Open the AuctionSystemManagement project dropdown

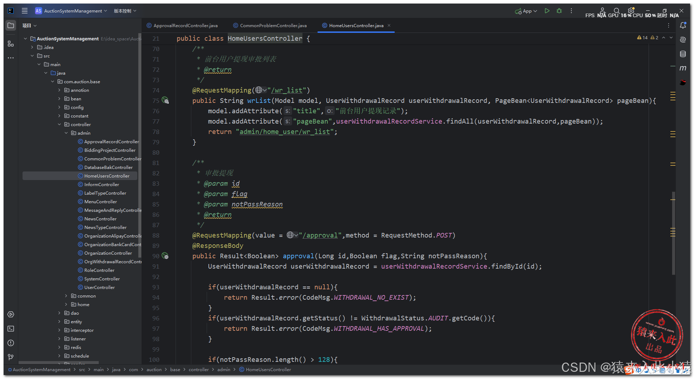tap(71, 11)
